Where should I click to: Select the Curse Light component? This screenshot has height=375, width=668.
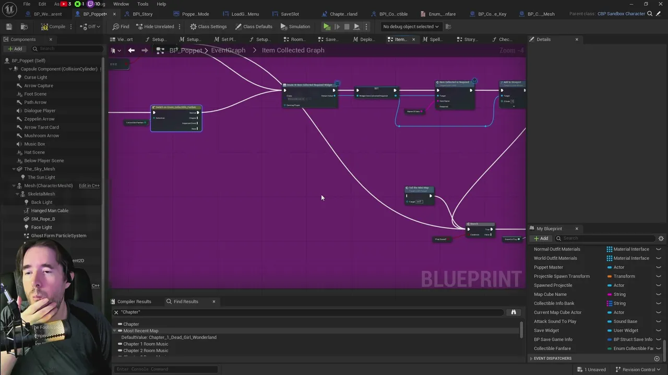click(x=35, y=77)
